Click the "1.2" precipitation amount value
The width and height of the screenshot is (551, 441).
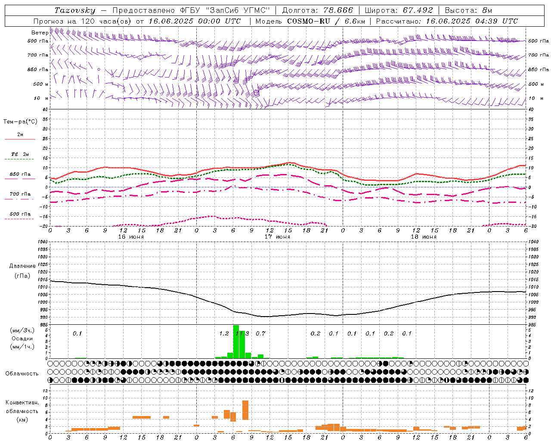[x=224, y=333]
